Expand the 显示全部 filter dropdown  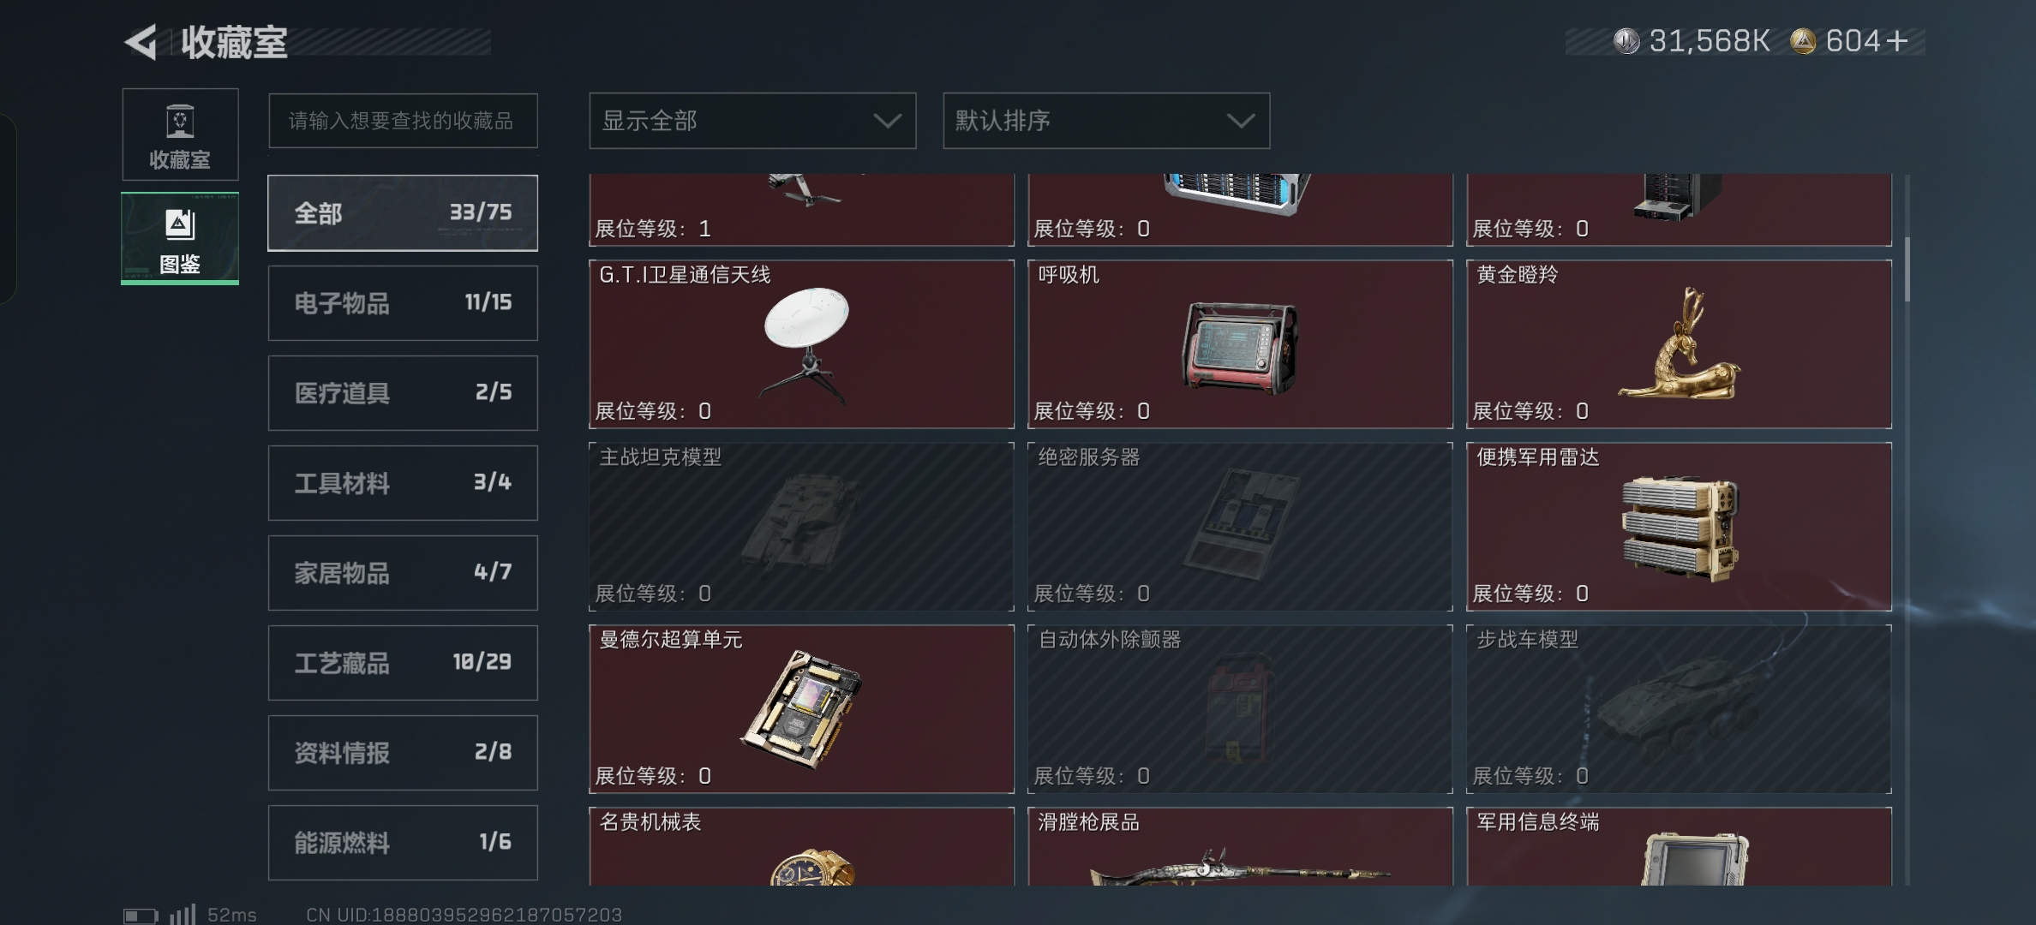coord(752,121)
